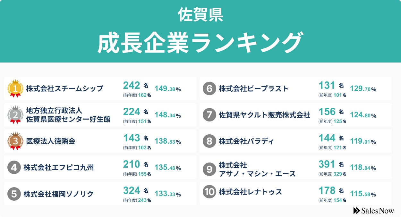Click the silver medal rank 2 icon

[15, 115]
